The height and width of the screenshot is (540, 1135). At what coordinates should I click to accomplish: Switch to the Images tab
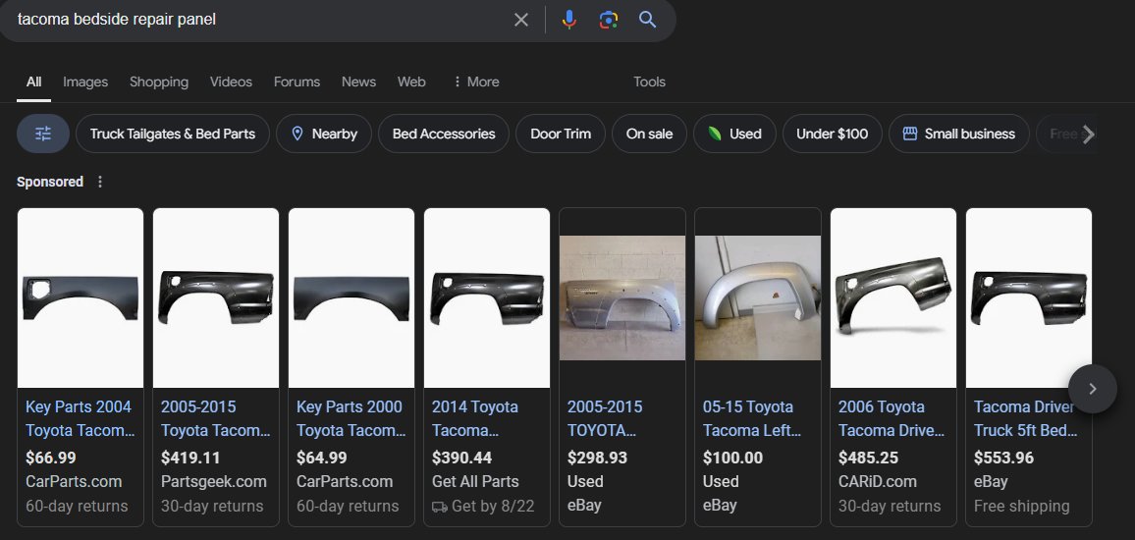pyautogui.click(x=85, y=81)
